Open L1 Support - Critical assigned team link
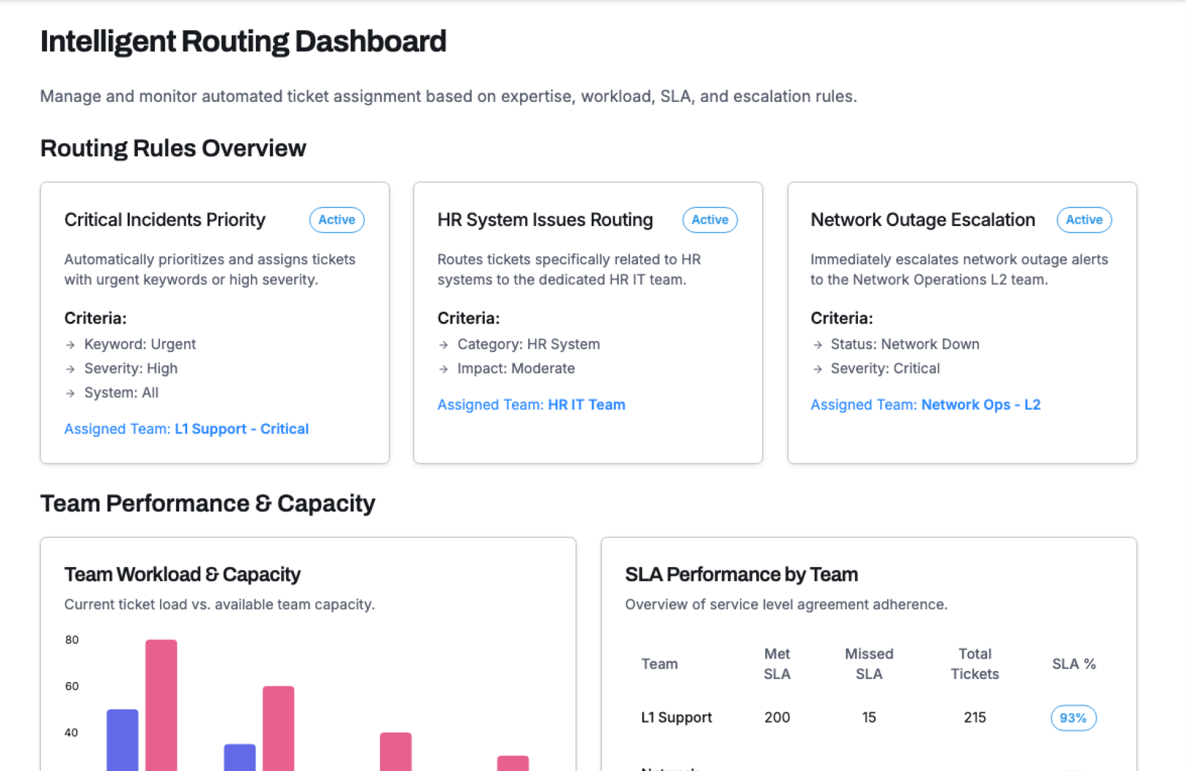1186x771 pixels. tap(241, 429)
